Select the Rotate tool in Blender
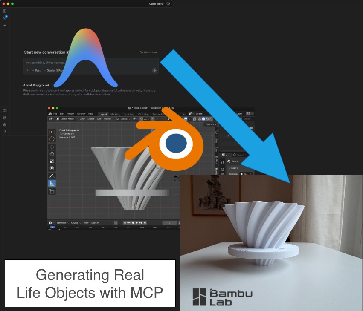 52,154
